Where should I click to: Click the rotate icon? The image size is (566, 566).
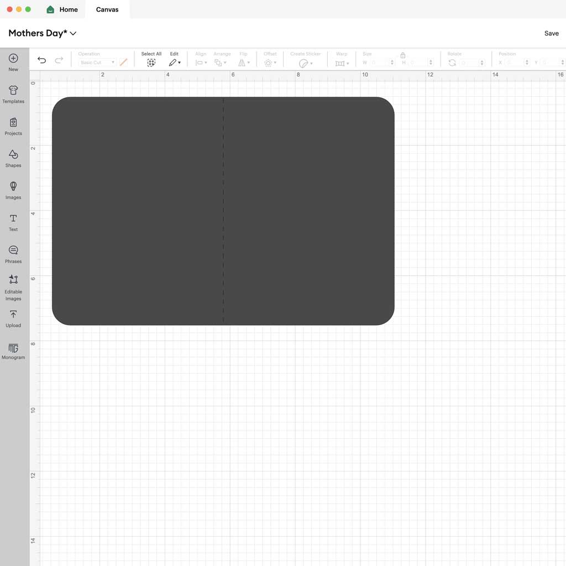click(x=452, y=63)
